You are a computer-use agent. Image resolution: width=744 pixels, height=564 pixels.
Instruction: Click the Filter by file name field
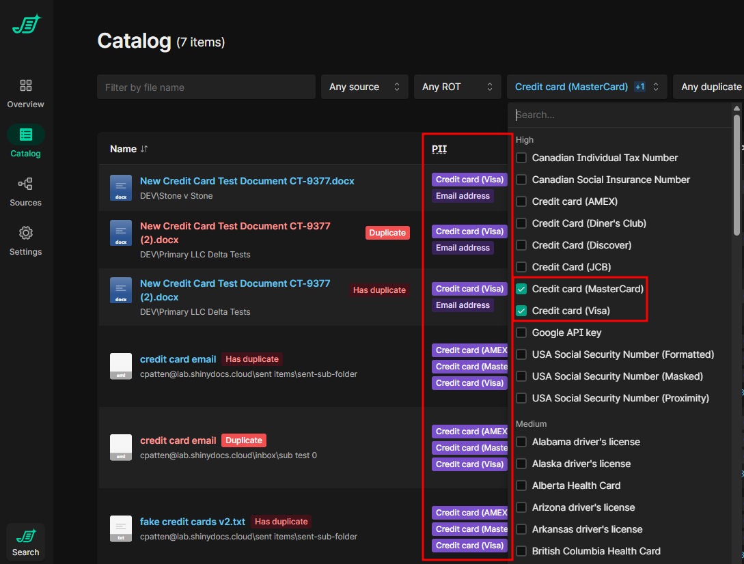206,87
